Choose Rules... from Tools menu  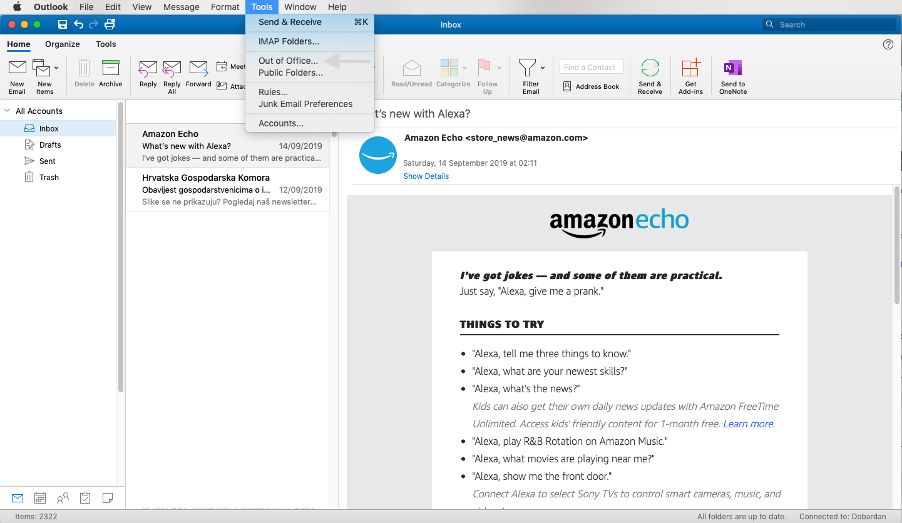pyautogui.click(x=273, y=92)
